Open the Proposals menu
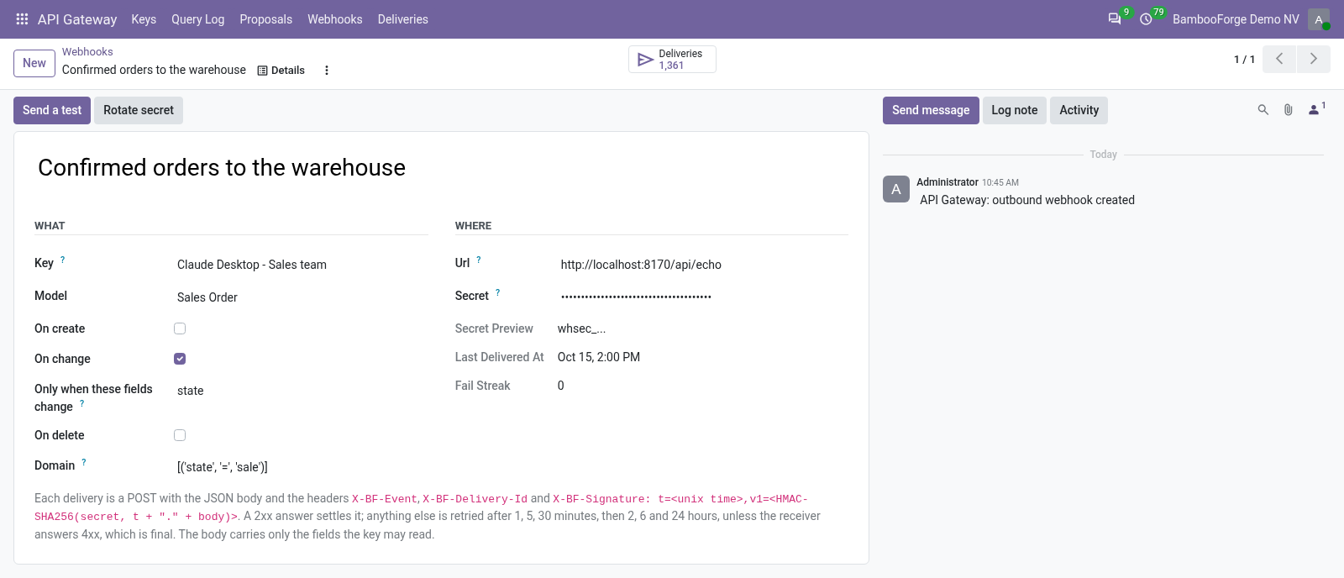 pyautogui.click(x=265, y=19)
